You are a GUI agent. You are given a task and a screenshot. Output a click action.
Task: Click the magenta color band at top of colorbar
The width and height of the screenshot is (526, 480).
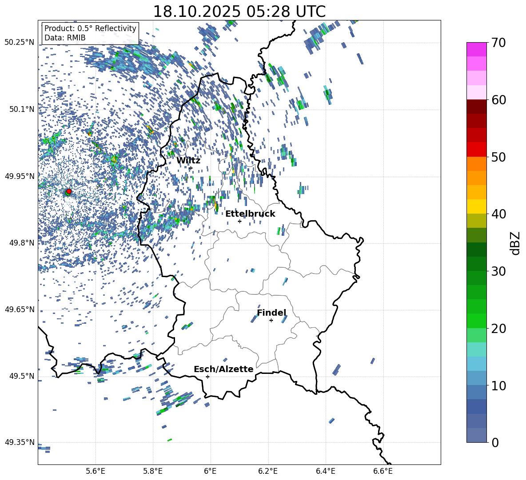tap(477, 50)
